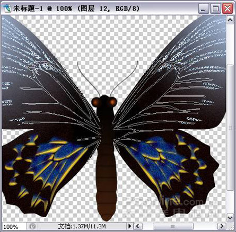Open status bar info flyout arrow
Screen dimensions: 236x232
[x=129, y=226]
